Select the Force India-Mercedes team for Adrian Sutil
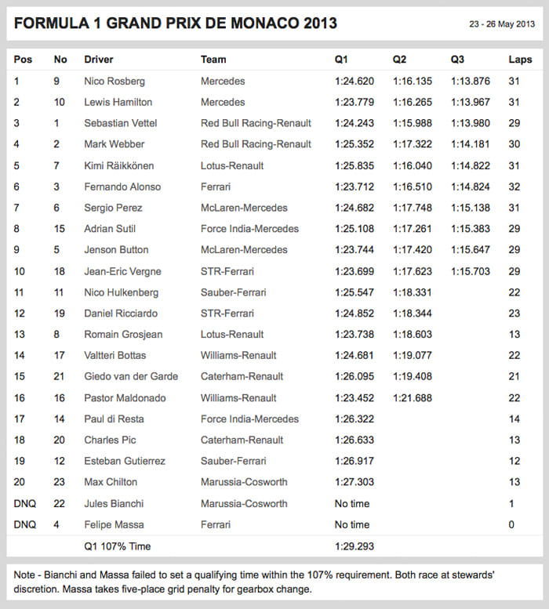549x609 pixels. coord(250,229)
